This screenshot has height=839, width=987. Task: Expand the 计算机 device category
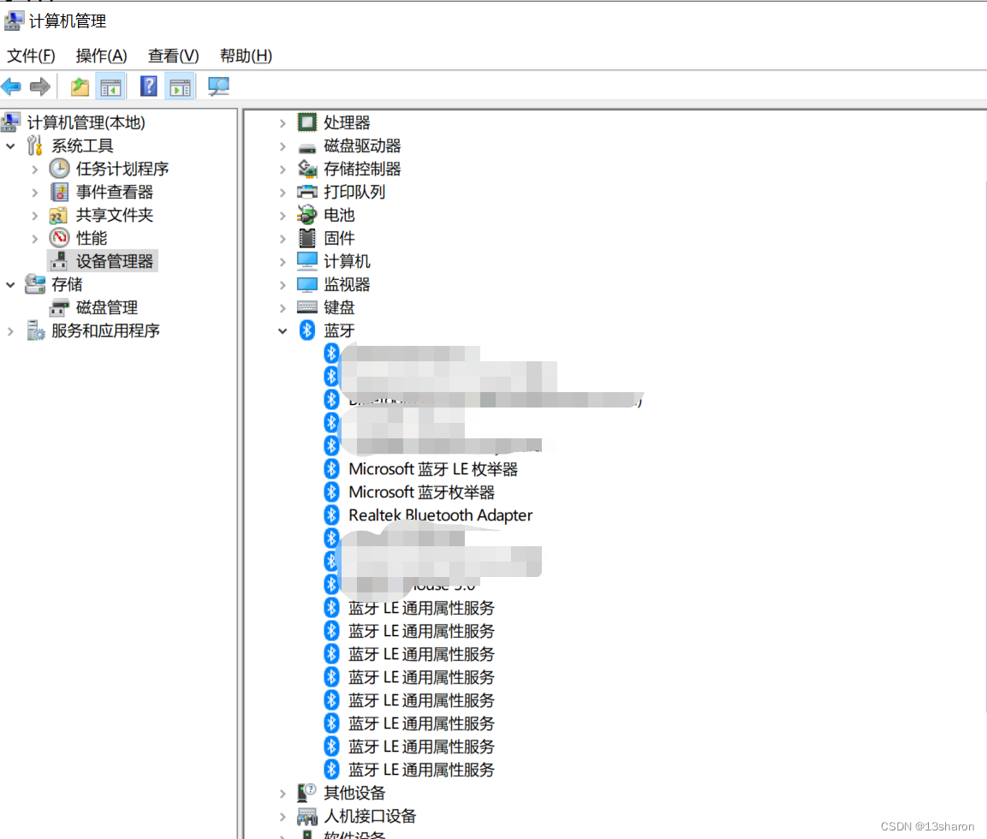pyautogui.click(x=282, y=262)
